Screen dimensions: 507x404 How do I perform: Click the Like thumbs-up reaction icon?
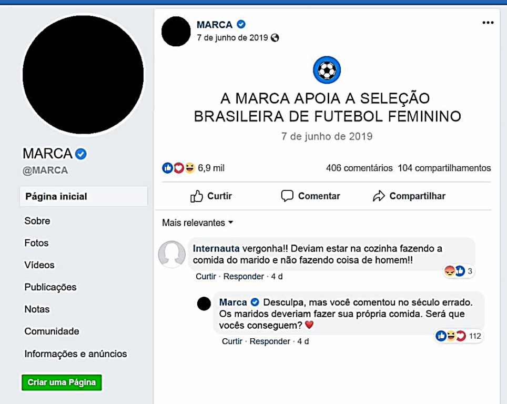pyautogui.click(x=168, y=167)
